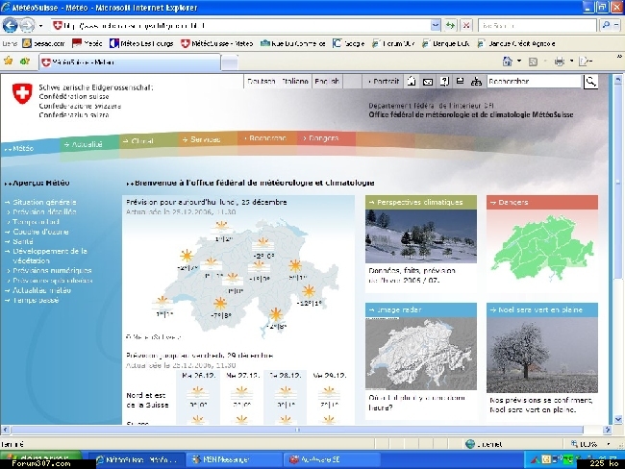Click the horizontal scrollbar of the page
This screenshot has width=625, height=469.
[297, 430]
